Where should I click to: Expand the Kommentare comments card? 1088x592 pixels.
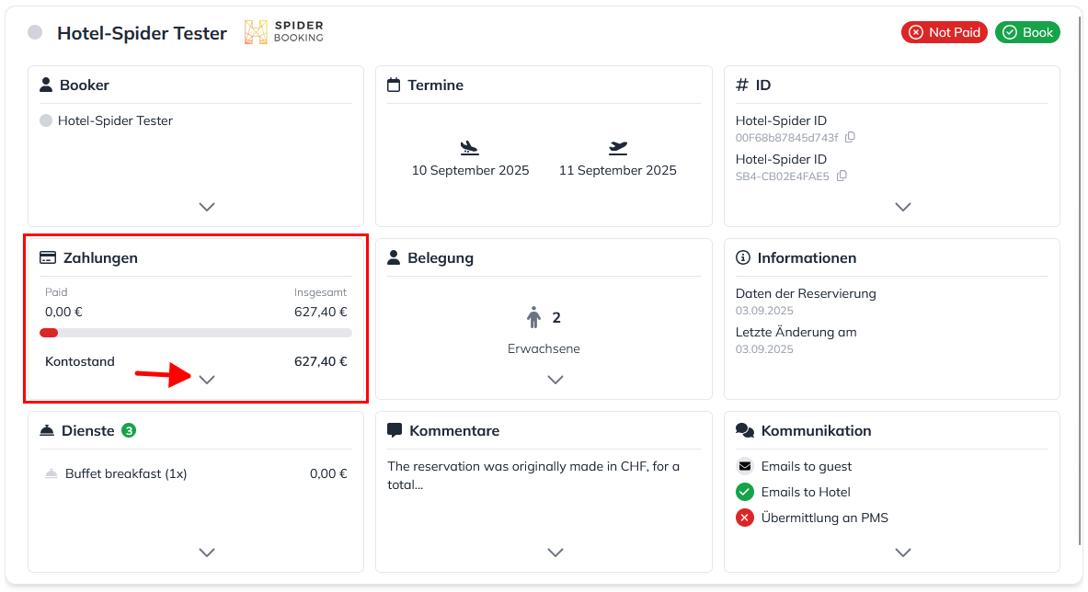(x=555, y=552)
